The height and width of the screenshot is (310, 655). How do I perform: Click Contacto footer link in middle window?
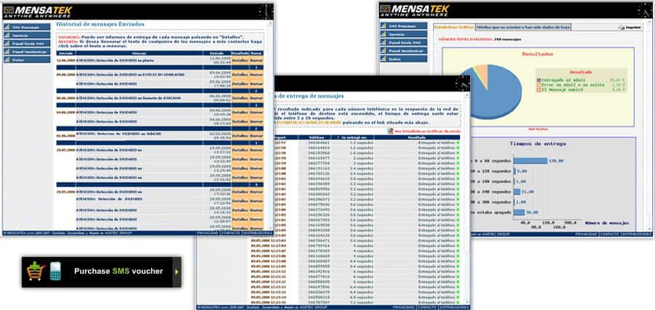click(426, 308)
